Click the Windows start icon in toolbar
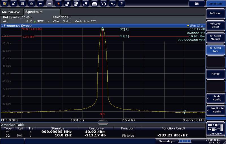 pos(5,4)
